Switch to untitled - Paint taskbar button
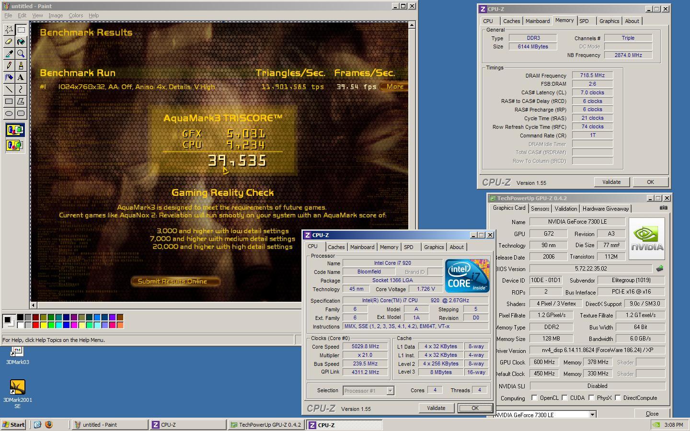This screenshot has width=690, height=431. pos(109,425)
